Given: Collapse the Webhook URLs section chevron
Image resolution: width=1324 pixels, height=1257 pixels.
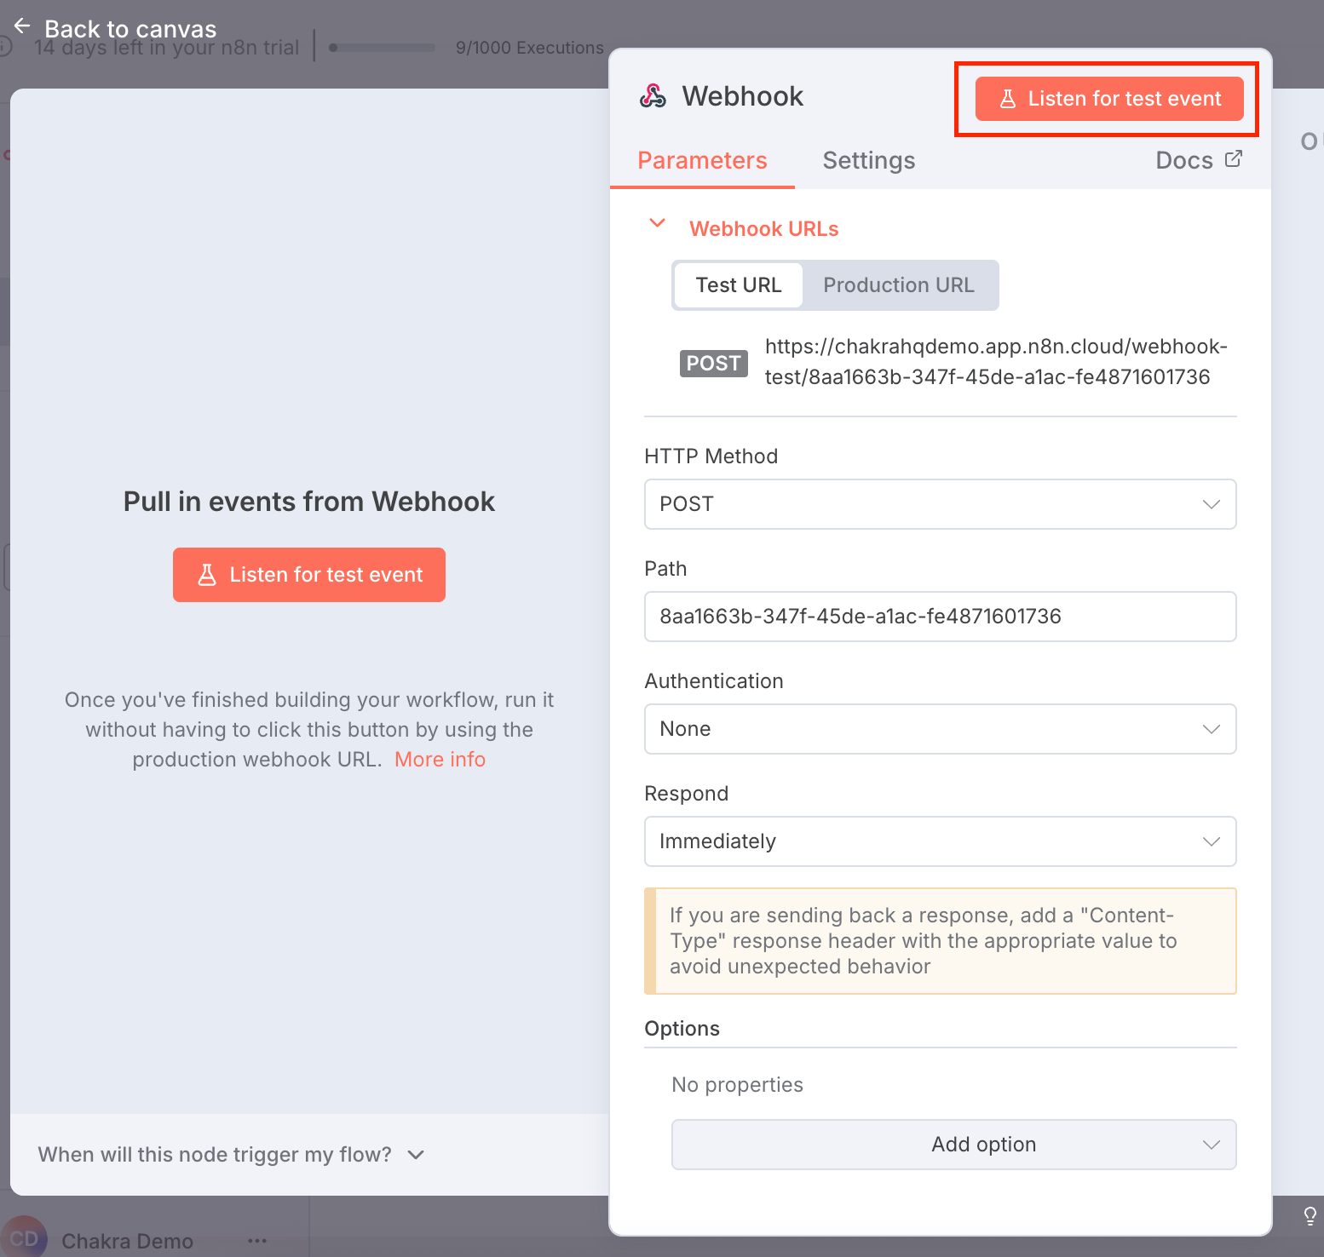Looking at the screenshot, I should coord(657,223).
